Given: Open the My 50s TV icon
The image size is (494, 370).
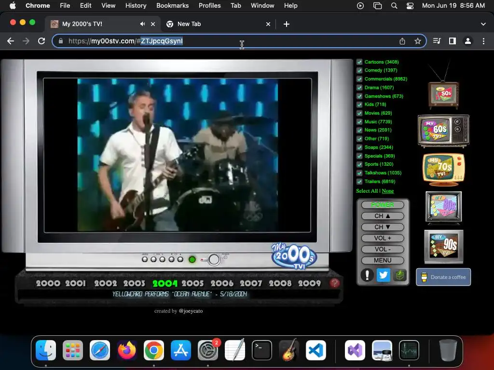Looking at the screenshot, I should pyautogui.click(x=443, y=94).
